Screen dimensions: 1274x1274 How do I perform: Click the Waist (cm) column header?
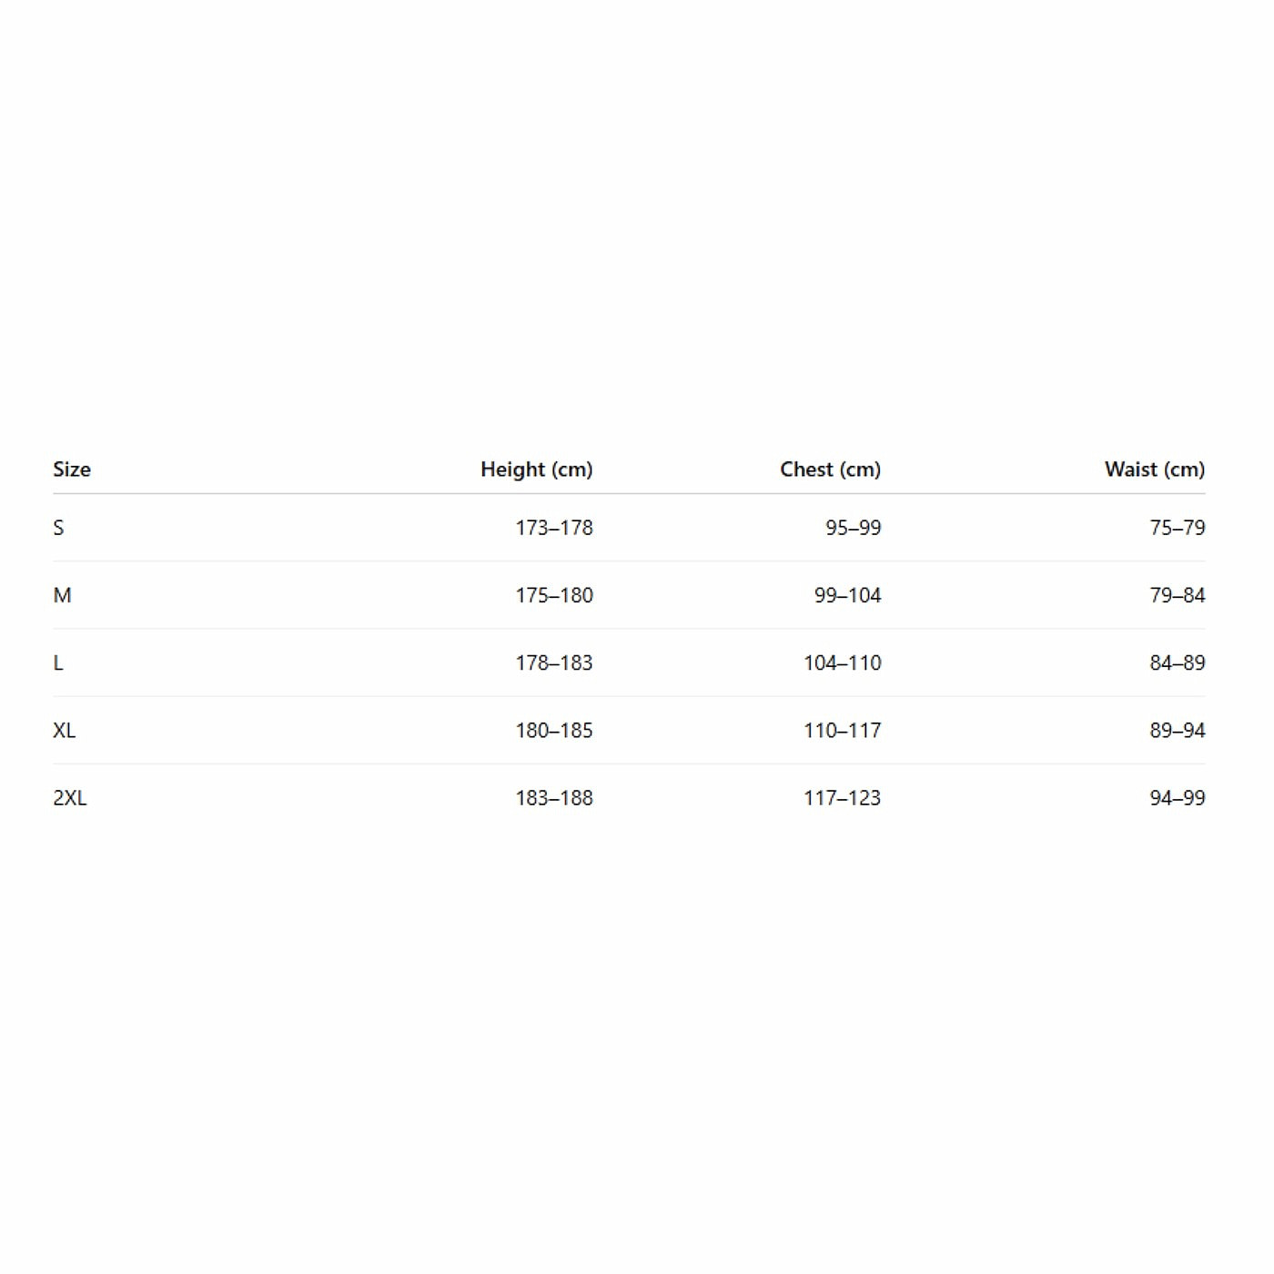pyautogui.click(x=1154, y=470)
